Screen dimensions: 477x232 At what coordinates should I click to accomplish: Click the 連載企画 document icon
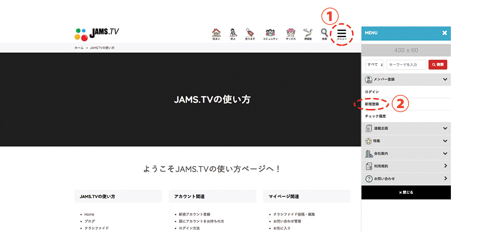pos(368,129)
